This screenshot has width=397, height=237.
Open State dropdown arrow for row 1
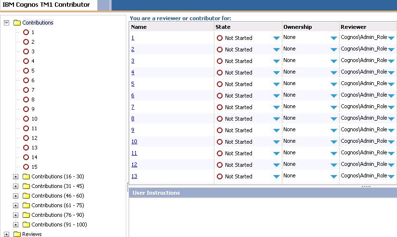(x=277, y=38)
